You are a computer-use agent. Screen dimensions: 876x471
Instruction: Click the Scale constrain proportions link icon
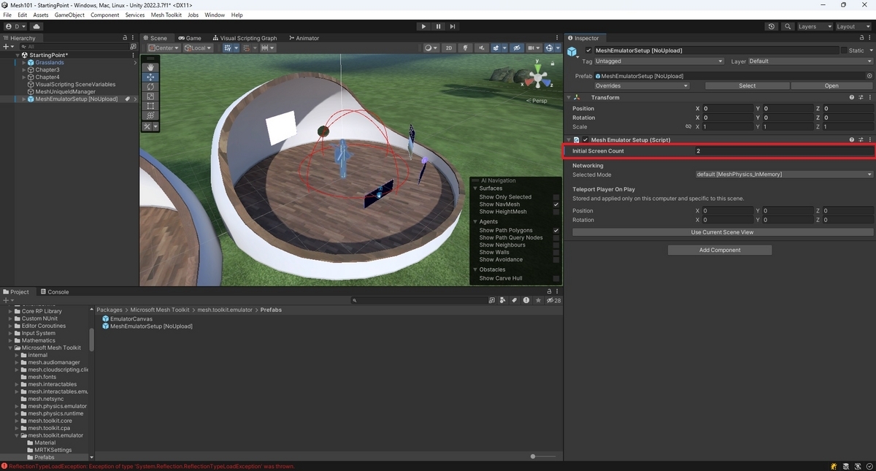point(688,126)
